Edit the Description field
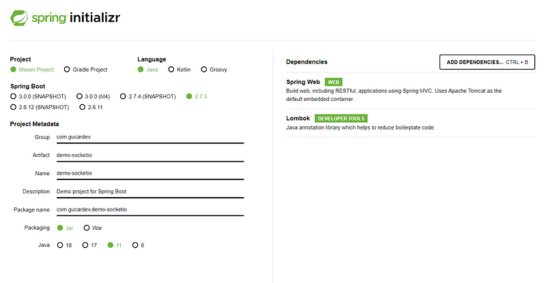Image resolution: width=546 pixels, height=283 pixels. (150, 192)
